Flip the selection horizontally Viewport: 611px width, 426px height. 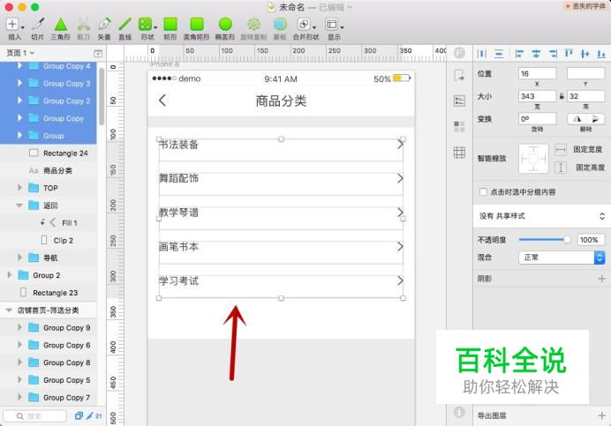[x=577, y=119]
